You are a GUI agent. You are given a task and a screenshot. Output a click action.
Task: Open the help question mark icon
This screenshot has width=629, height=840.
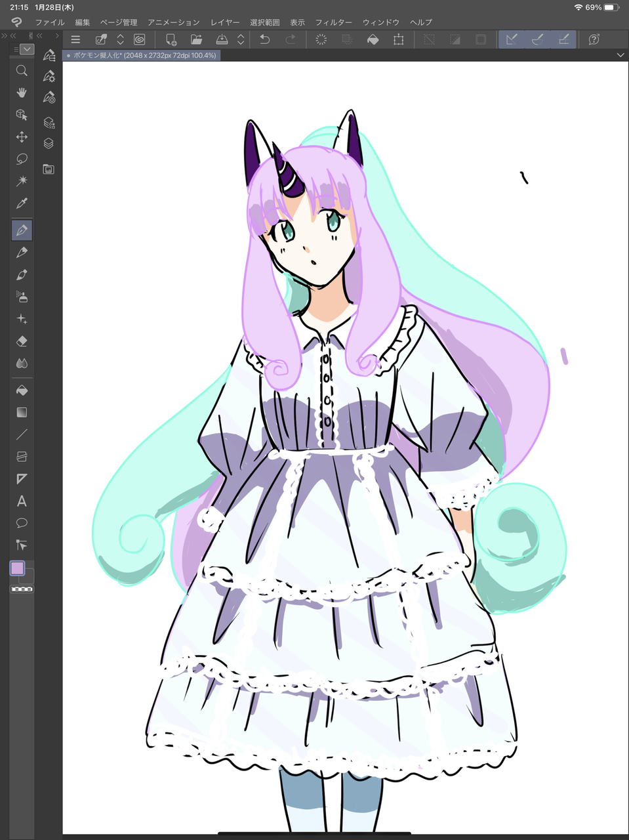coord(594,39)
